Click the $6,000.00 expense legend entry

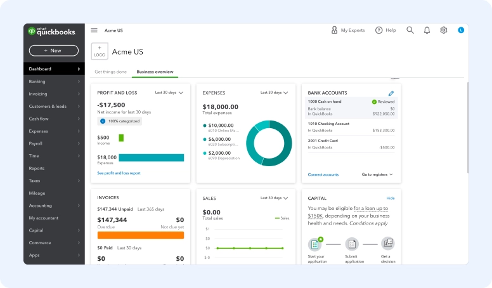pyautogui.click(x=220, y=141)
